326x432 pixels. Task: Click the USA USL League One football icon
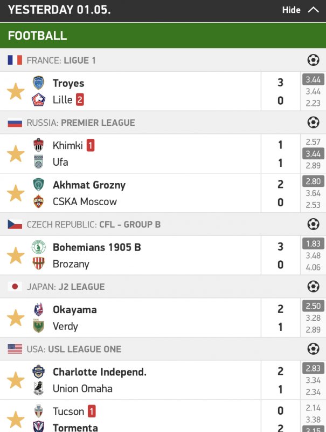click(313, 349)
